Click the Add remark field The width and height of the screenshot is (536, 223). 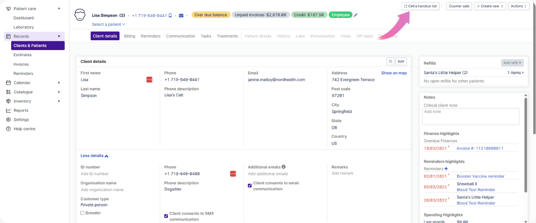(343, 173)
